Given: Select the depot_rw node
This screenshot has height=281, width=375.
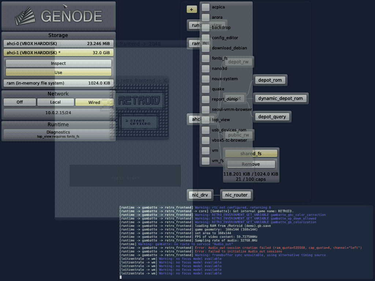Looking at the screenshot, I should tap(238, 62).
